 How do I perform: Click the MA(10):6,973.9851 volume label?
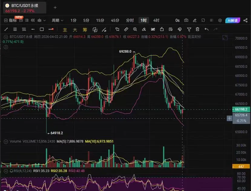(x=99, y=141)
